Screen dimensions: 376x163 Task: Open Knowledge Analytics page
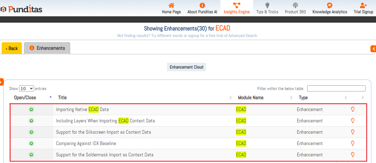(x=330, y=9)
